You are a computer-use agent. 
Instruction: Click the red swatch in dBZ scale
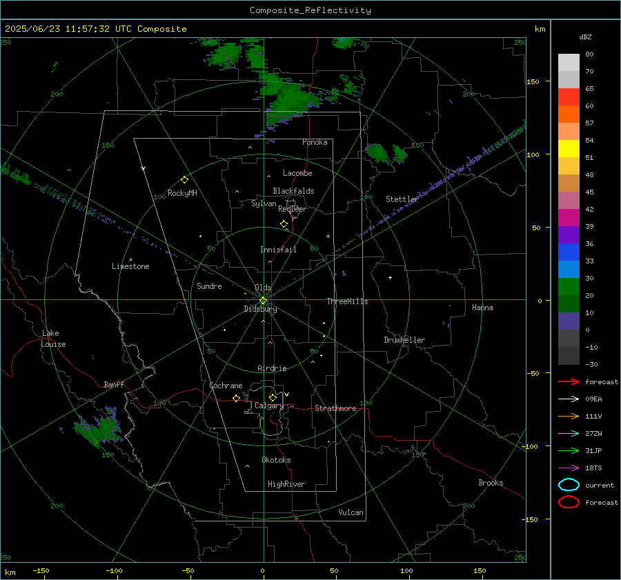(x=569, y=97)
